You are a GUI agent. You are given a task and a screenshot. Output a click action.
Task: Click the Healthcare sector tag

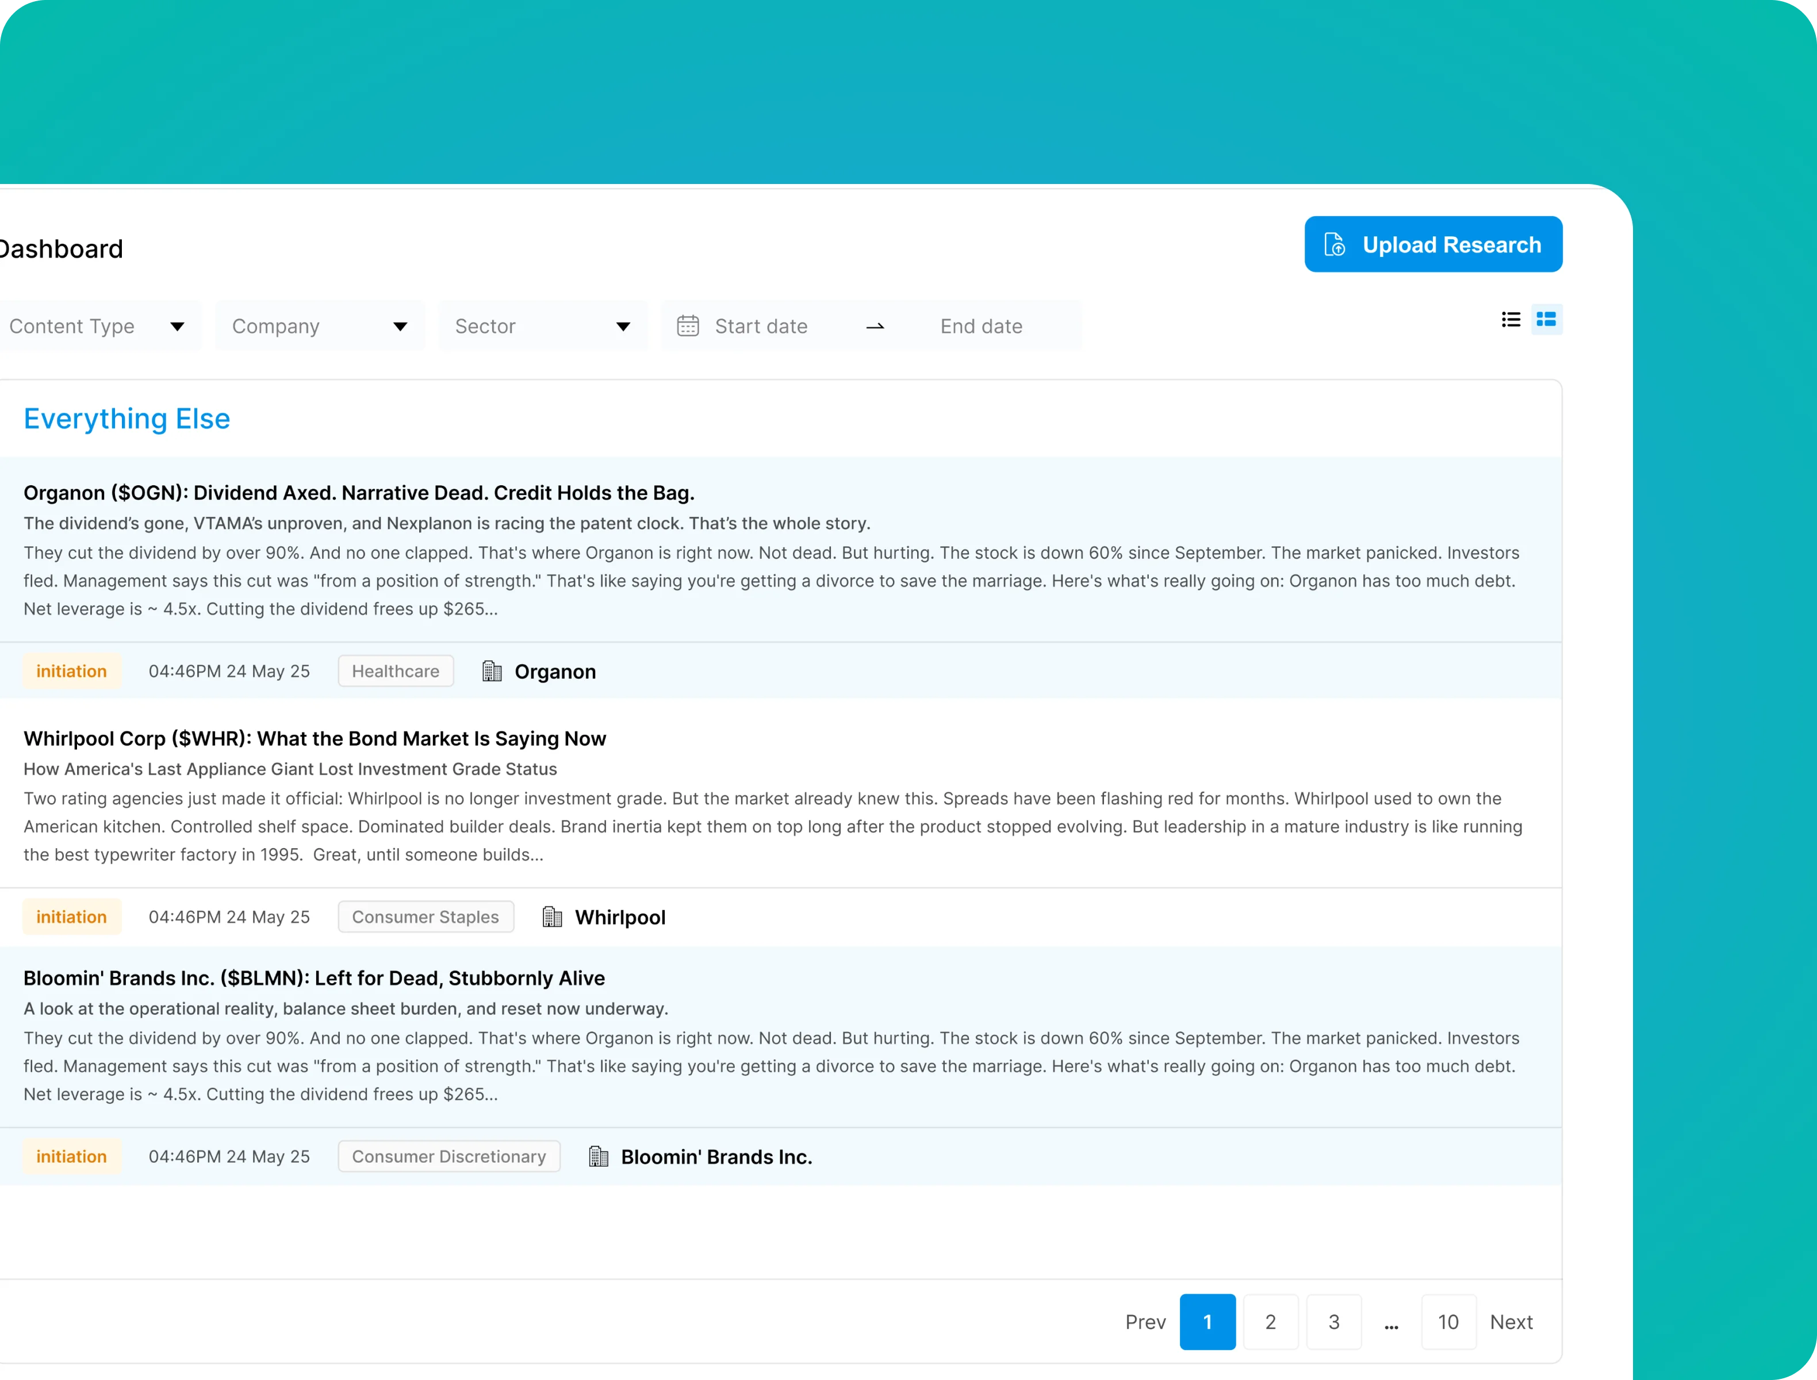coord(396,671)
